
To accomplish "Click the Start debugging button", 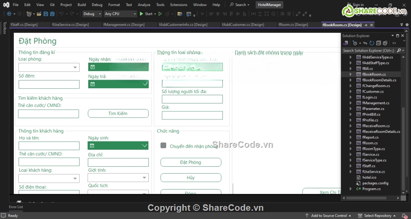I will pyautogui.click(x=146, y=14).
